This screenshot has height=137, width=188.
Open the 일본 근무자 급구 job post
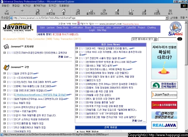pos(24,73)
